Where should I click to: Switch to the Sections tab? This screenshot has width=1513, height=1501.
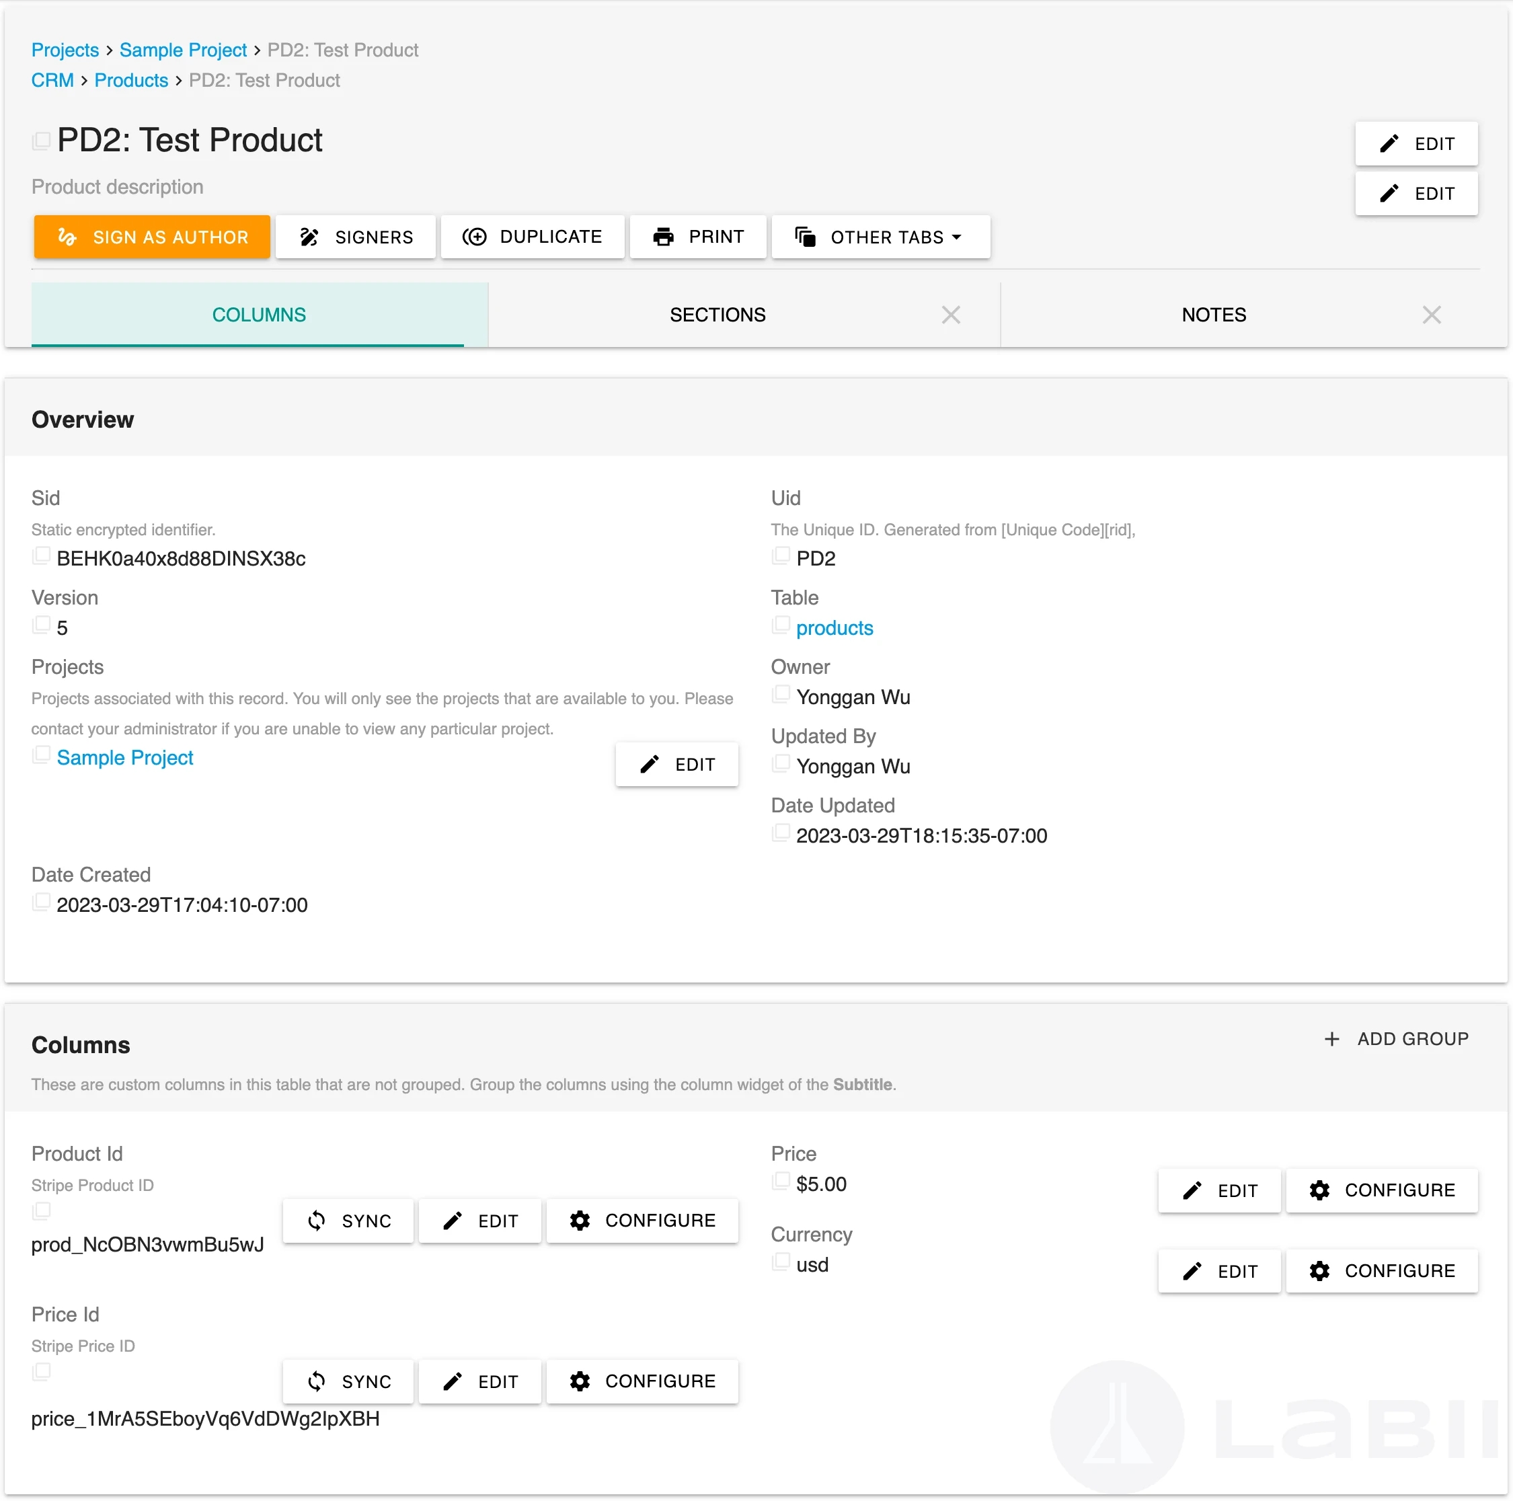[717, 315]
